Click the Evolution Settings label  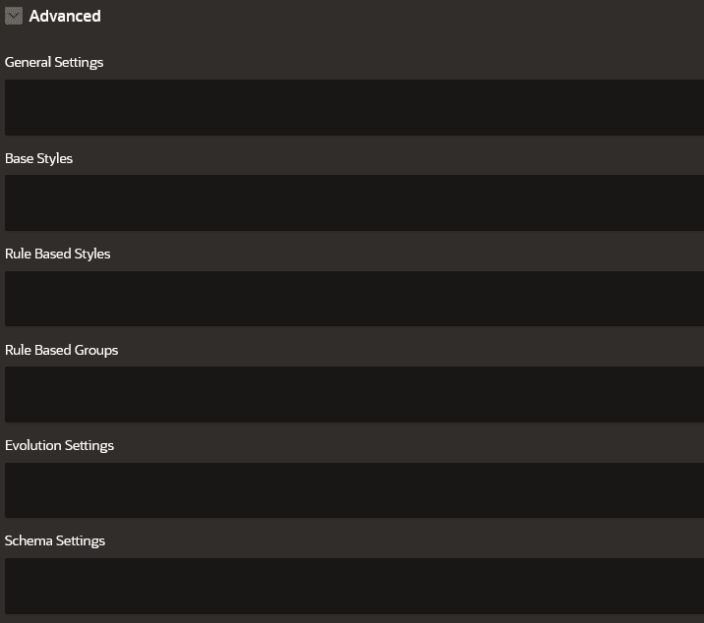coord(59,446)
